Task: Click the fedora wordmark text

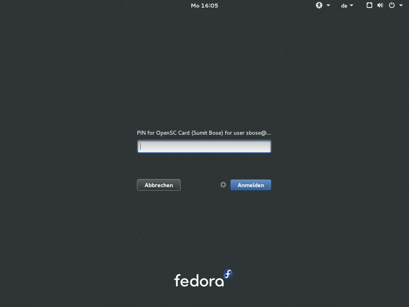Action: pos(199,281)
